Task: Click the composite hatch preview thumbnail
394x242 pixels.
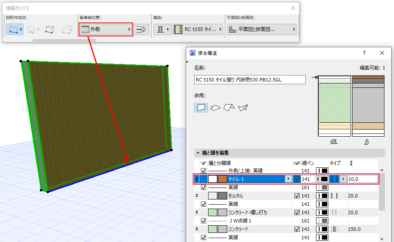Action: 334,106
